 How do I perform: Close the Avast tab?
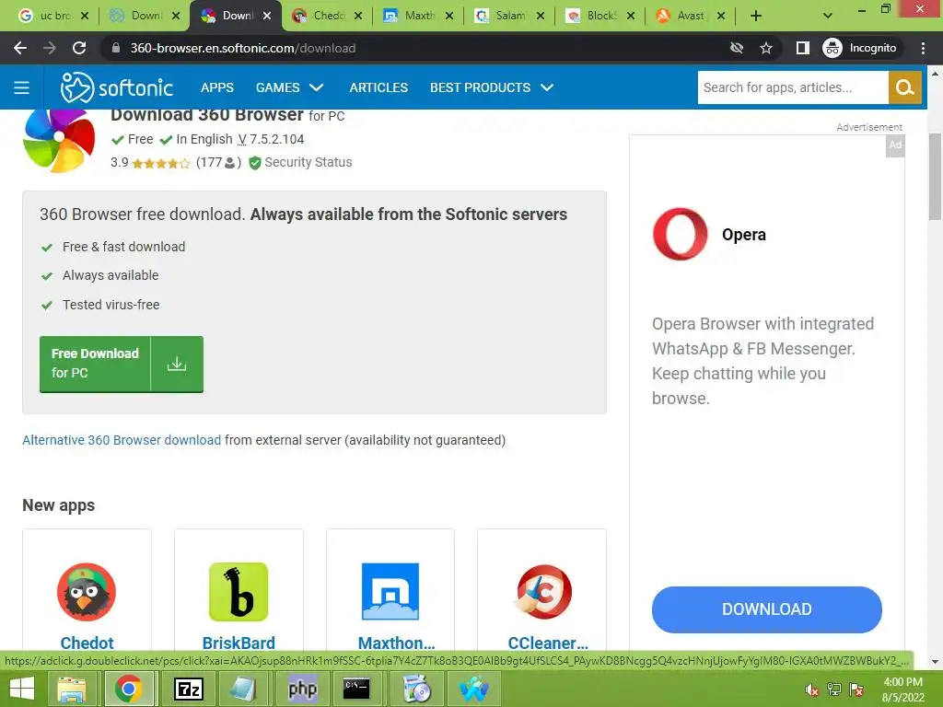(x=721, y=16)
